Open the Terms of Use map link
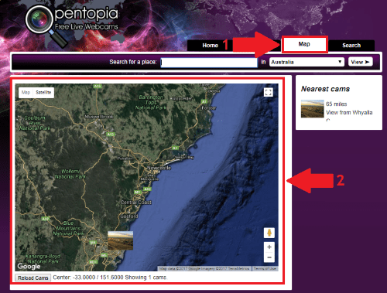This screenshot has height=293, width=387. pos(265,268)
